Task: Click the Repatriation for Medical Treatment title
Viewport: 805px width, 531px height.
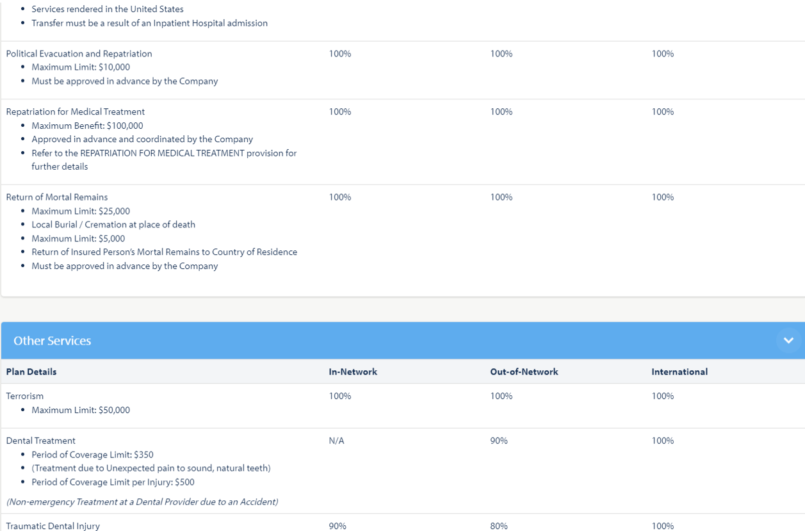Action: [76, 111]
